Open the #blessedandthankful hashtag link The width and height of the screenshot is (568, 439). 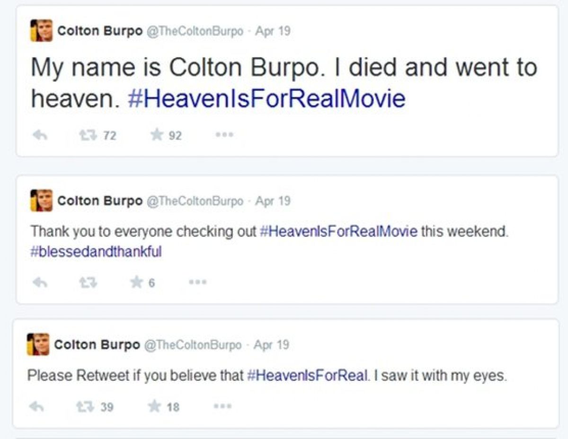(x=96, y=252)
